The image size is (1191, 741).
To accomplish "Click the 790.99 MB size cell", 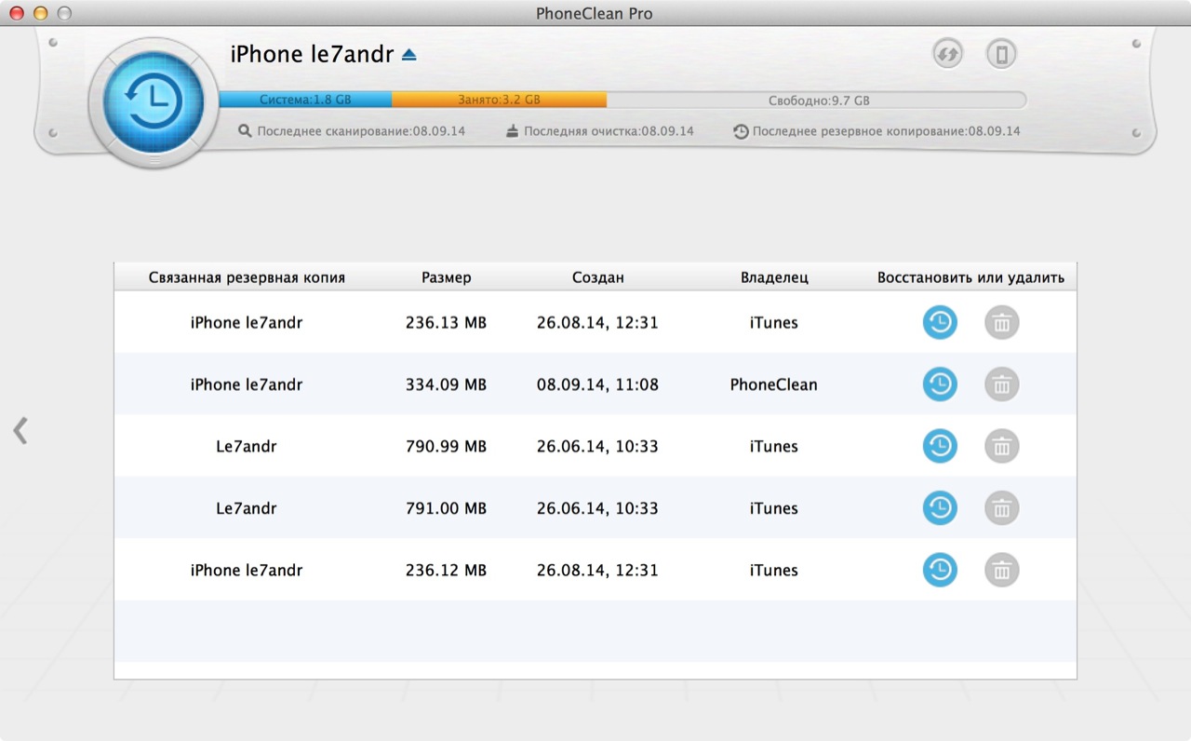I will tap(447, 447).
